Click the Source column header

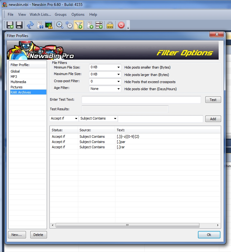[96, 130]
